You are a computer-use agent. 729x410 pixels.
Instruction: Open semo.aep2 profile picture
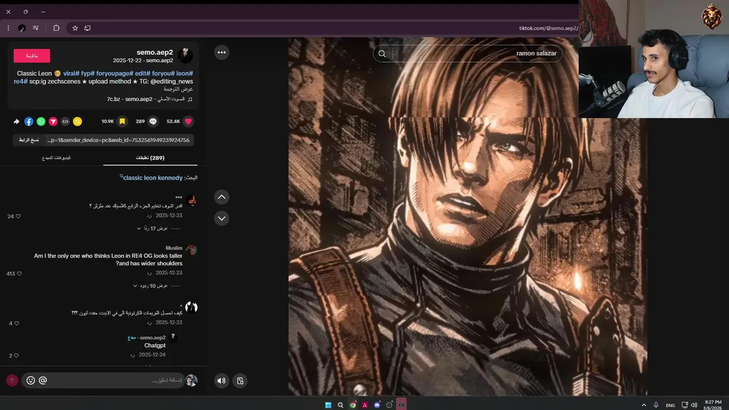pos(185,56)
